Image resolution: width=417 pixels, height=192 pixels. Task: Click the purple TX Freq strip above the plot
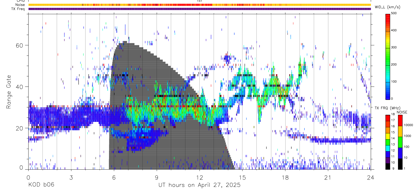[x=199, y=9]
